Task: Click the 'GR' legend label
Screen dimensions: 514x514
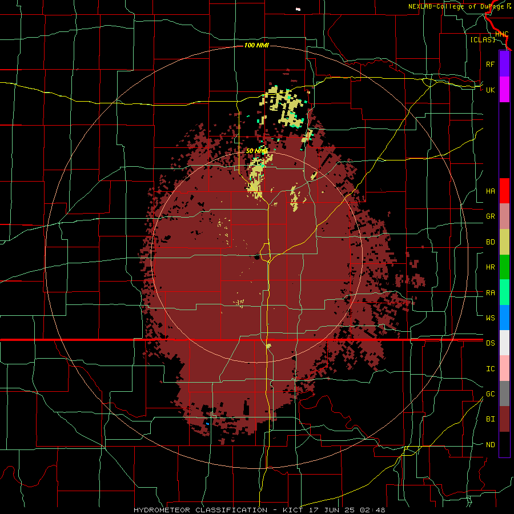Action: coord(491,216)
